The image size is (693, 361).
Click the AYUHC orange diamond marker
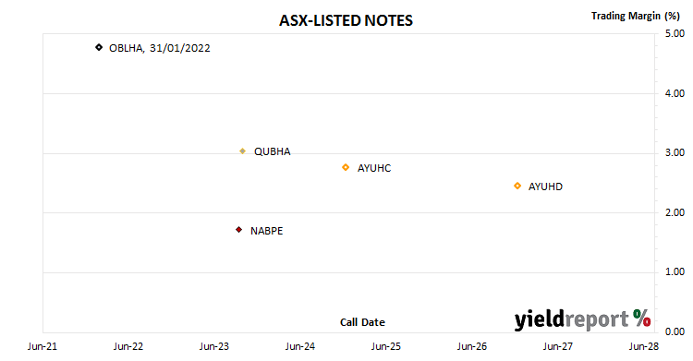click(346, 167)
